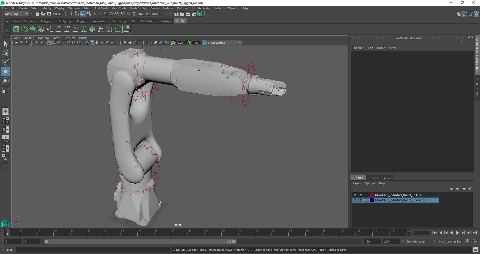
Task: Open the Mesh Tools menu
Action: (x=118, y=8)
